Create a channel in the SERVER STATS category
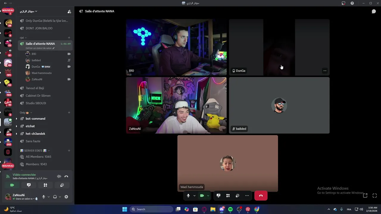The image size is (381, 214). click(69, 151)
